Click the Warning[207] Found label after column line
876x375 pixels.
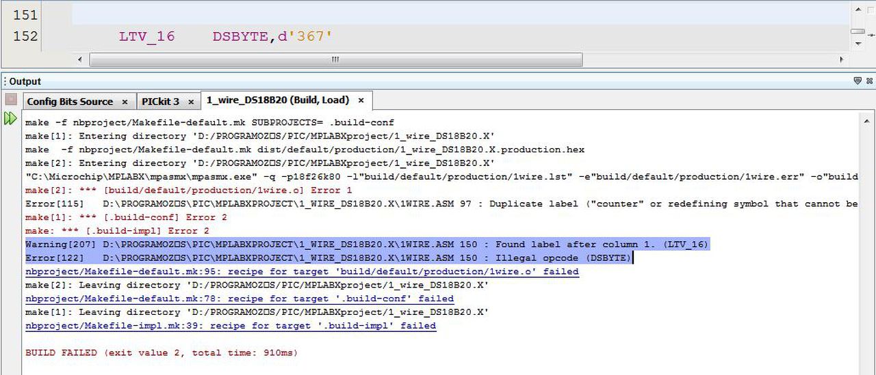pos(367,245)
